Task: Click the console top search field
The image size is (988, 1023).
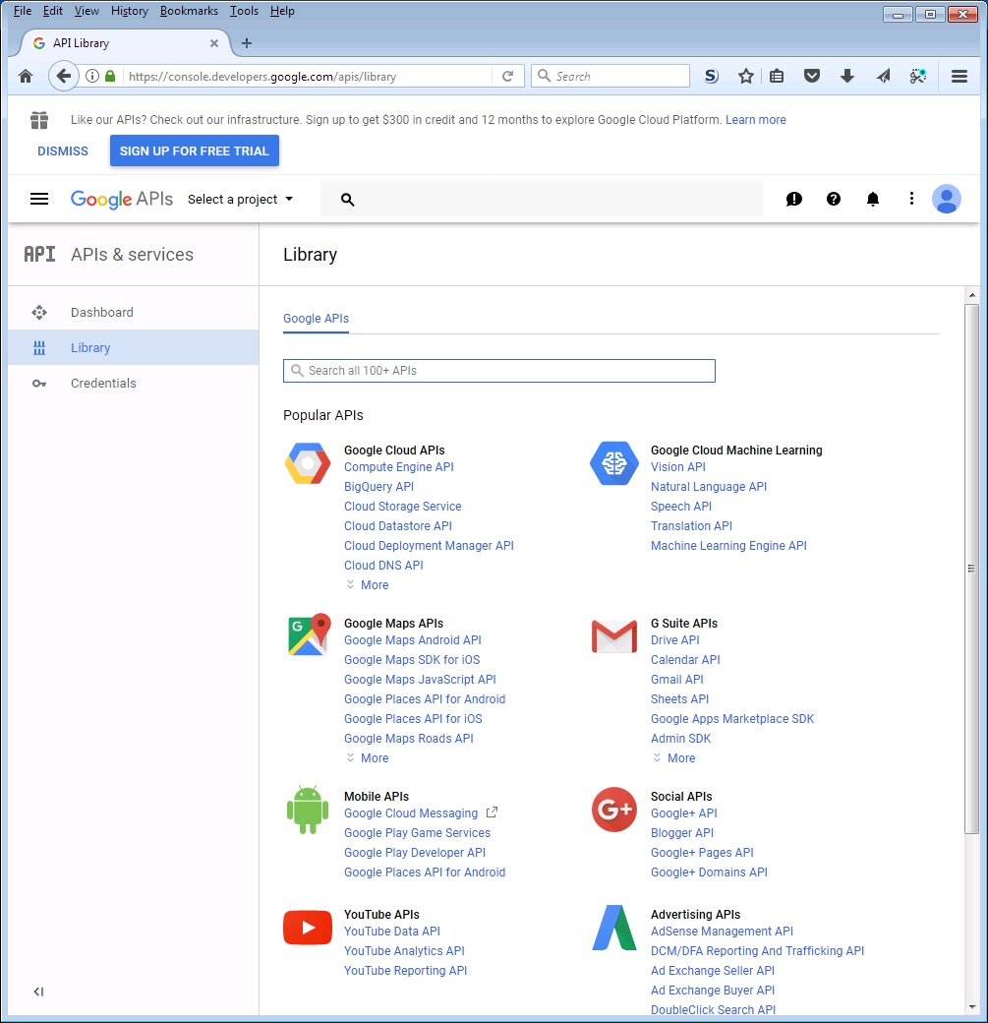Action: (x=542, y=199)
